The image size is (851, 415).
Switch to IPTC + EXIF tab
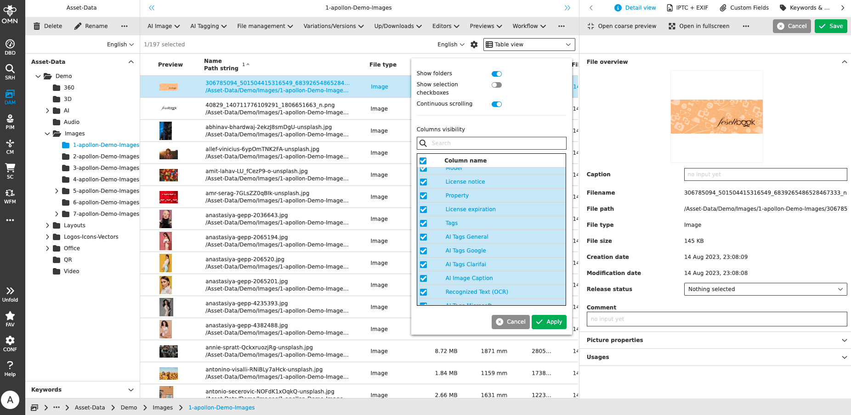pyautogui.click(x=687, y=8)
